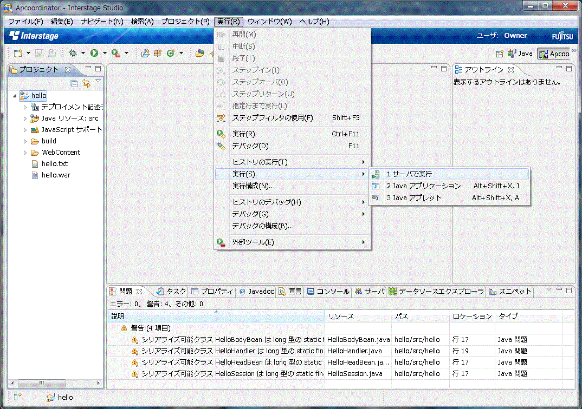Open the Problems view menu triangle
Viewport: 582px width, 409px height.
pos(548,289)
